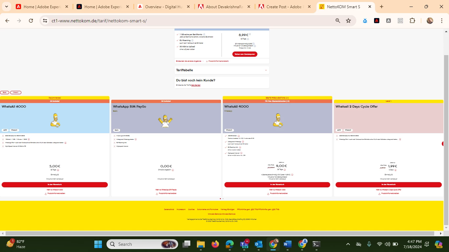Open Microsoft Word from taskbar
The width and height of the screenshot is (449, 252).
pyautogui.click(x=288, y=244)
